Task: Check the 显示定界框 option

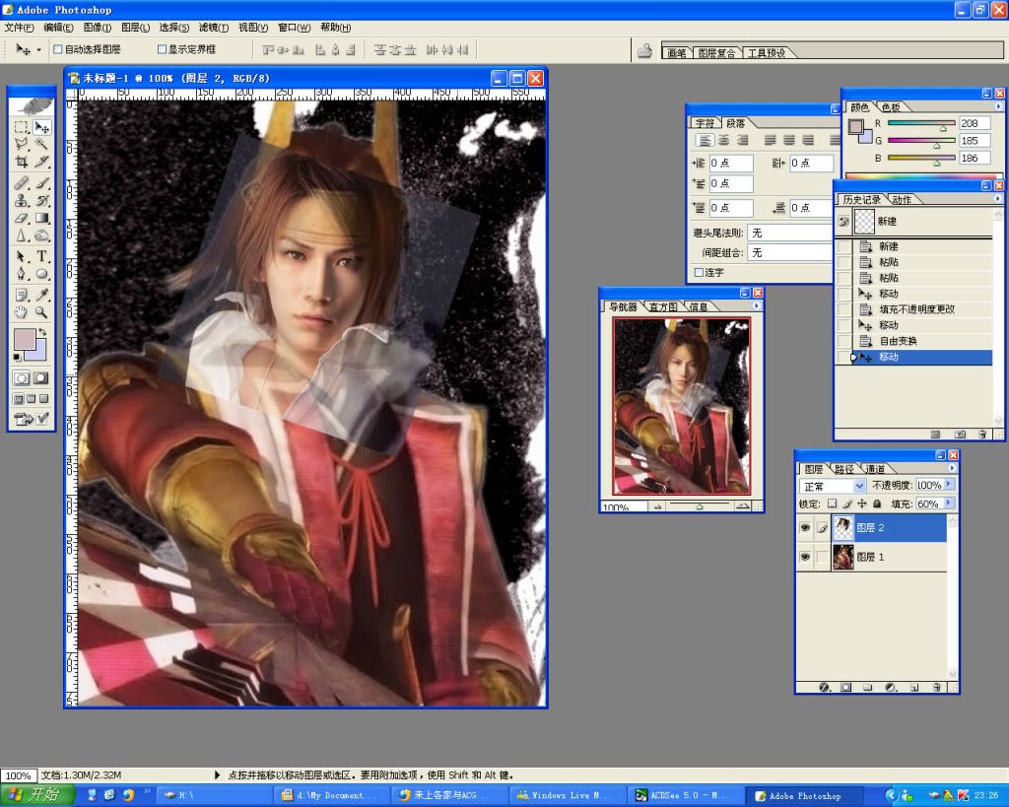Action: point(163,49)
